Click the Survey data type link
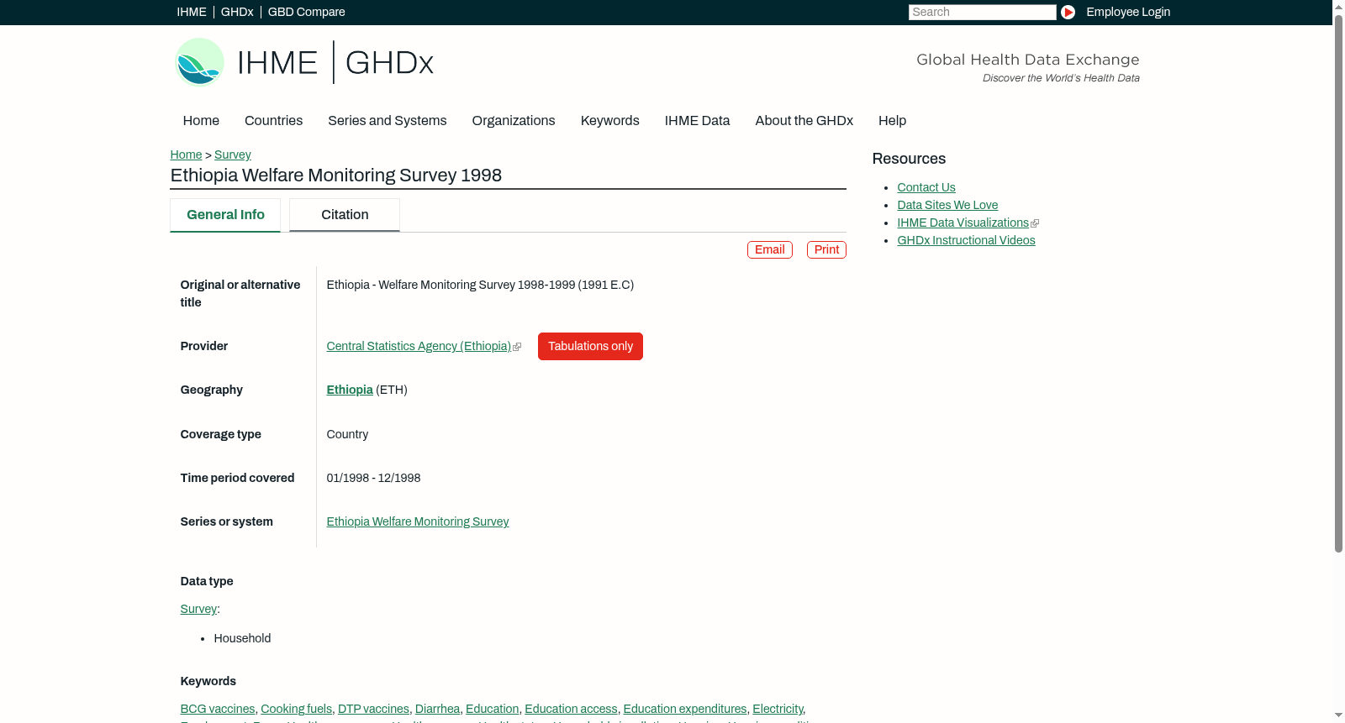The image size is (1345, 723). [x=198, y=609]
